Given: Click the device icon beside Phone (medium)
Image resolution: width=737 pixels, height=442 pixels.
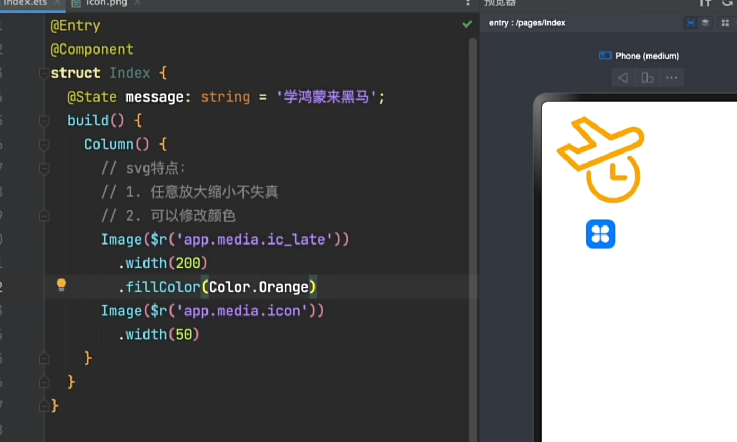Looking at the screenshot, I should tap(605, 56).
